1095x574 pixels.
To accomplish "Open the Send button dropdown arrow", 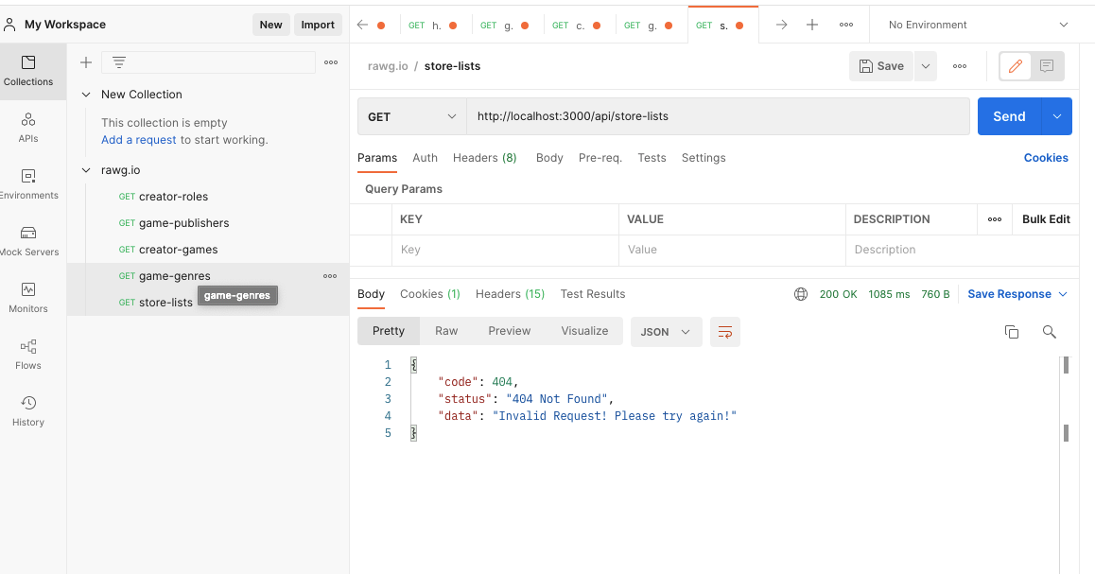I will click(x=1057, y=116).
